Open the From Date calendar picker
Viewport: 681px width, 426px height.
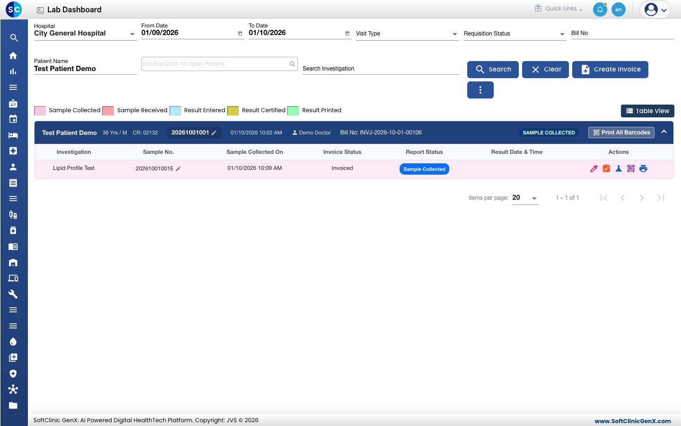pos(240,34)
